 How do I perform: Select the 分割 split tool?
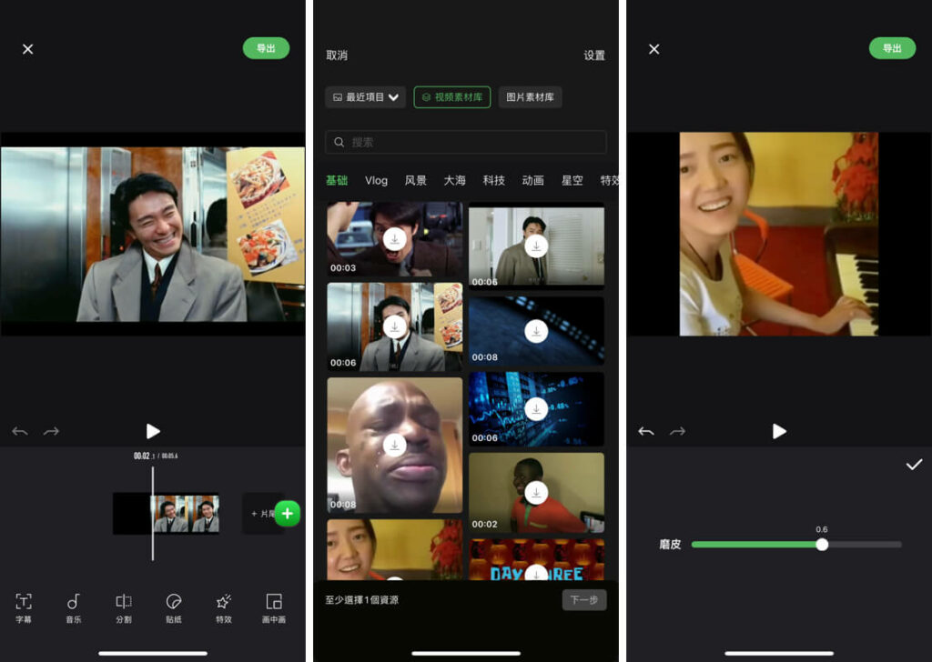[124, 607]
